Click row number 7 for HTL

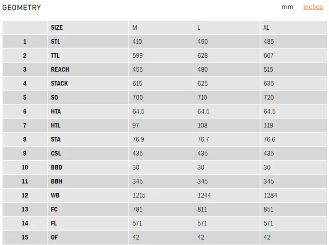point(25,126)
